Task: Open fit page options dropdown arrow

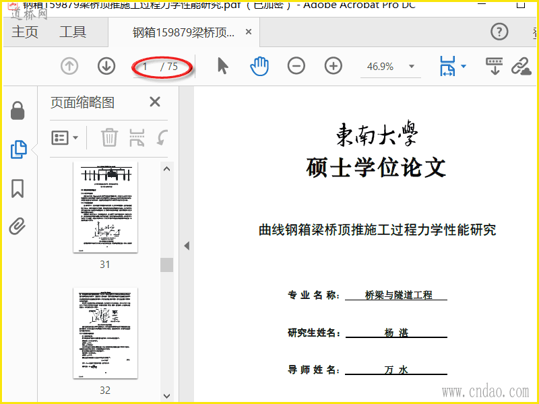Action: click(464, 66)
